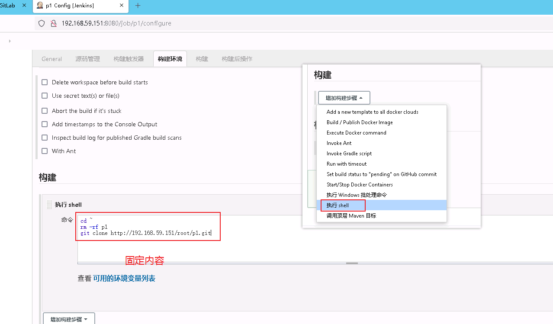
Task: Open the 可用的环境变量列表 link
Action: coord(124,278)
